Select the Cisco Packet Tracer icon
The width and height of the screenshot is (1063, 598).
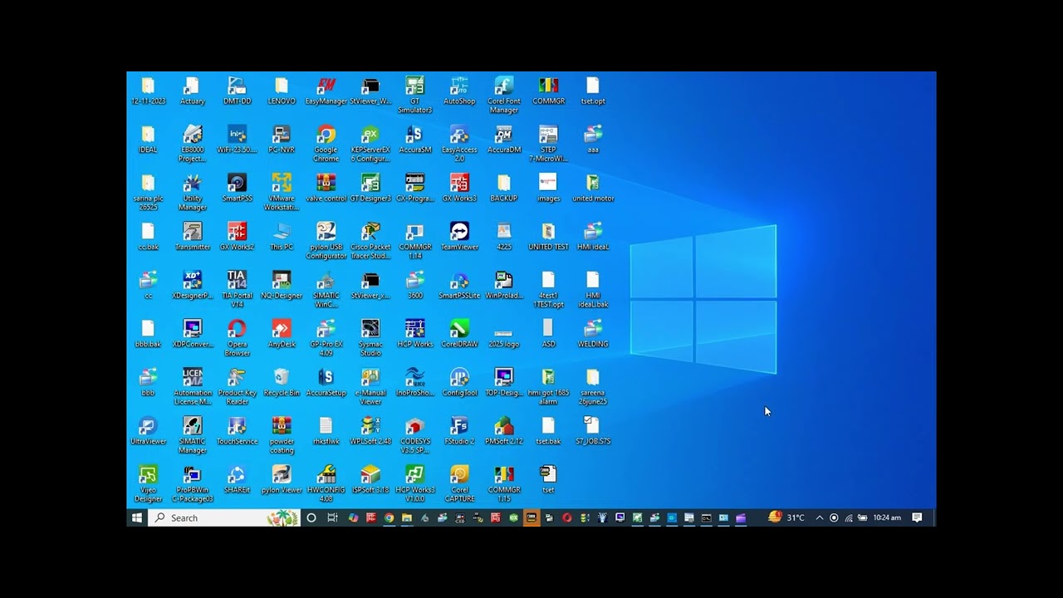[370, 241]
